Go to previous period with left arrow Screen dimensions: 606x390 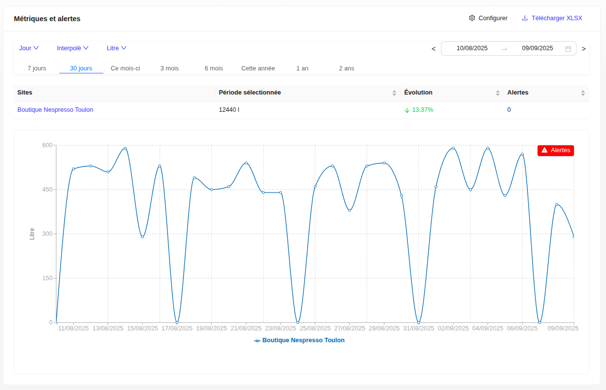[434, 49]
